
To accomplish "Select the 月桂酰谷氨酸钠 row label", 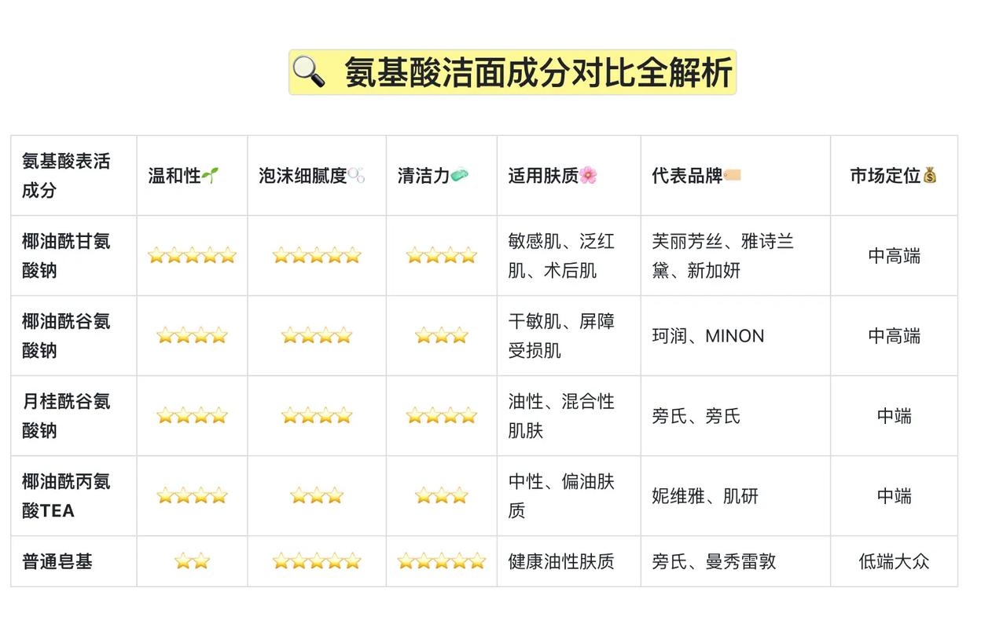I will [66, 415].
